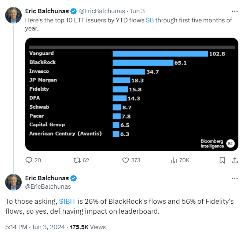View analytics showing 70K views
Screen dimensions: 246x232
[180, 160]
